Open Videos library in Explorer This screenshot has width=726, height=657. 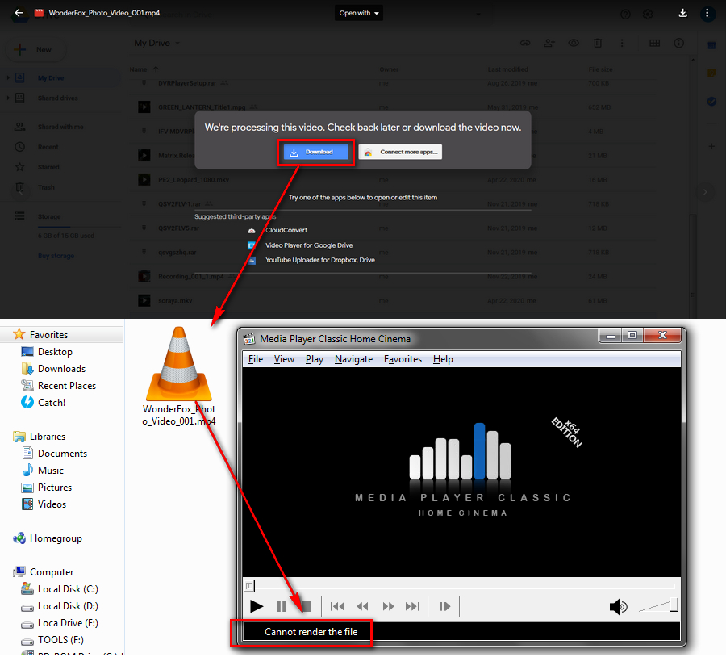coord(52,504)
